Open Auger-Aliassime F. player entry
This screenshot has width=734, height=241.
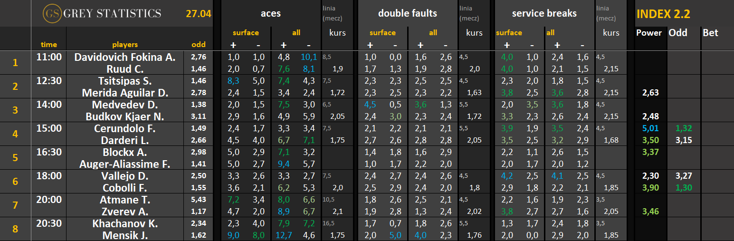coord(125,164)
